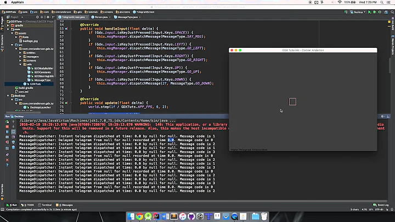Screen dimensions: 395x222
Task: Open the Event Log button
Action: pyautogui.click(x=381, y=205)
